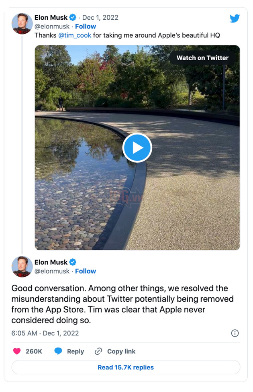Viewport: 253px width, 392px height.
Task: Follow @elonmusk from the top tweet
Action: point(86,26)
